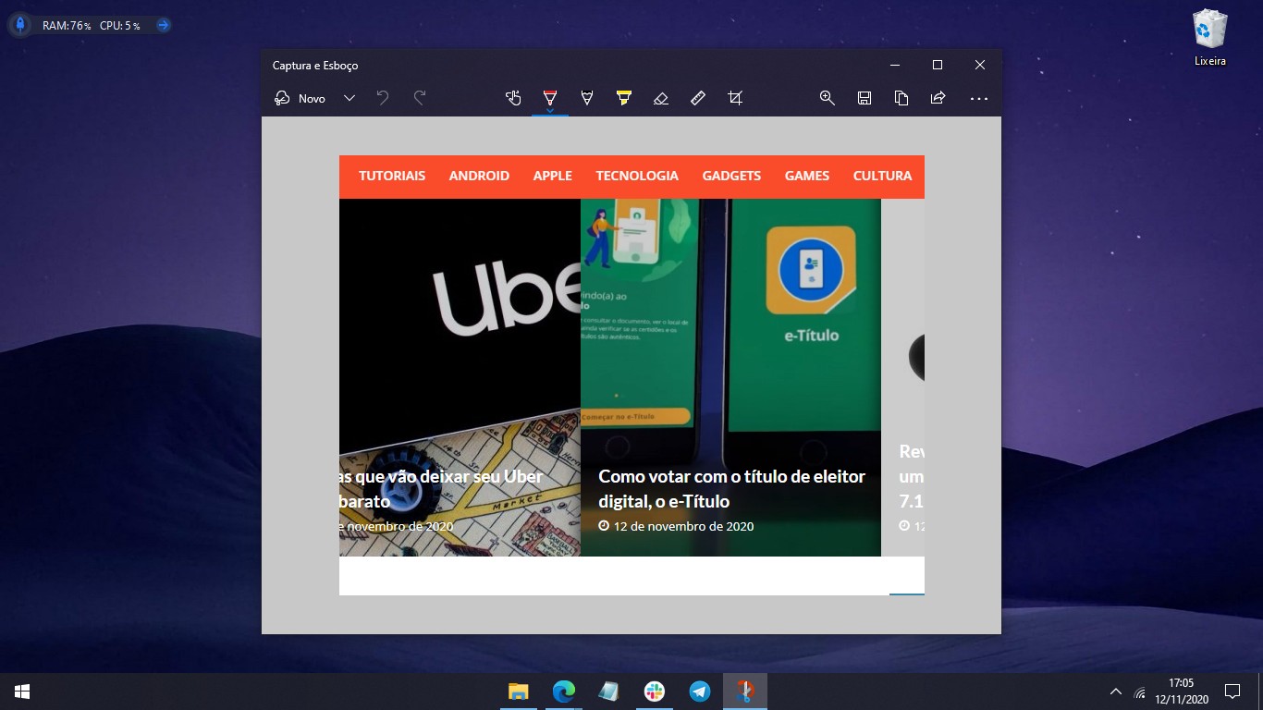
Task: Click the Captura e Esboço taskbar icon
Action: pyautogui.click(x=745, y=692)
